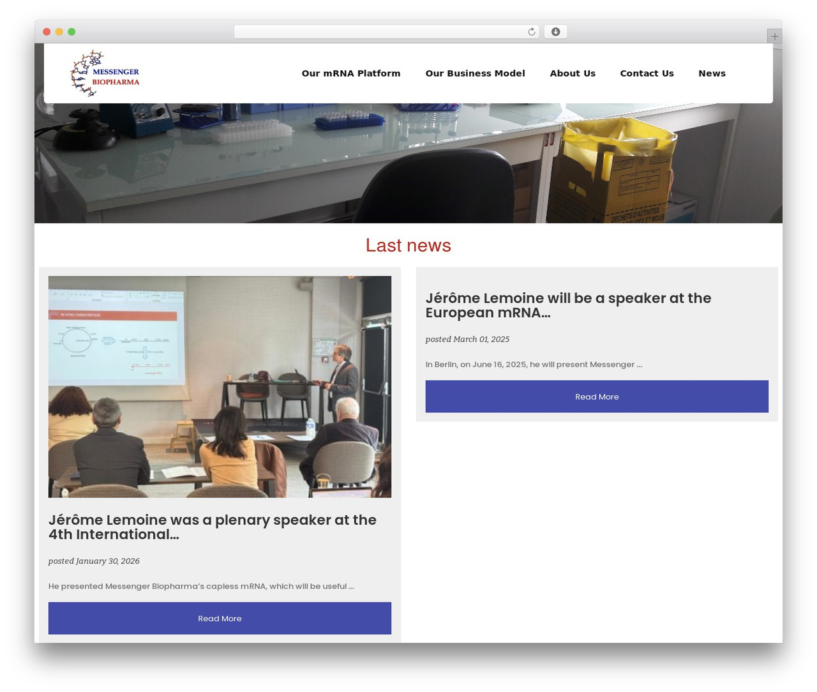Navigate to Contact Us

[x=647, y=73]
